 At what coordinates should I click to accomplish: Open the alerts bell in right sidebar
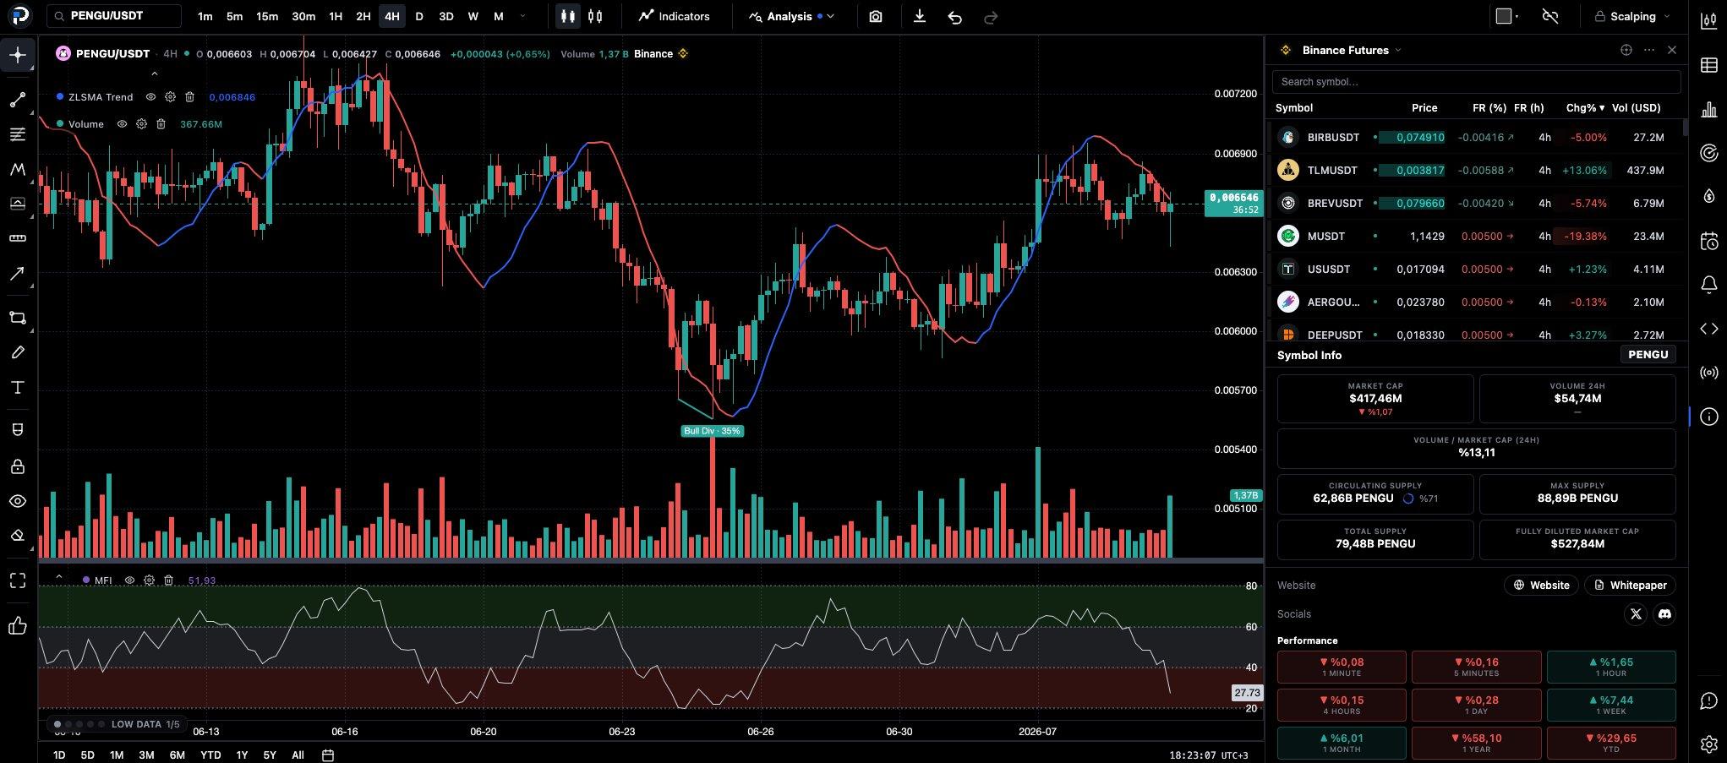1708,284
